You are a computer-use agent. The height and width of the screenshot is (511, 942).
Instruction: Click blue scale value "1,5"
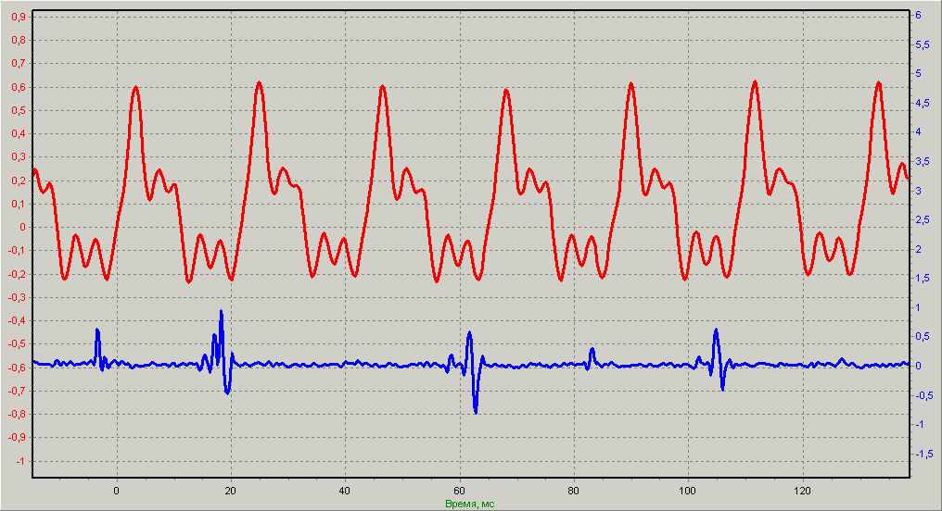923,279
